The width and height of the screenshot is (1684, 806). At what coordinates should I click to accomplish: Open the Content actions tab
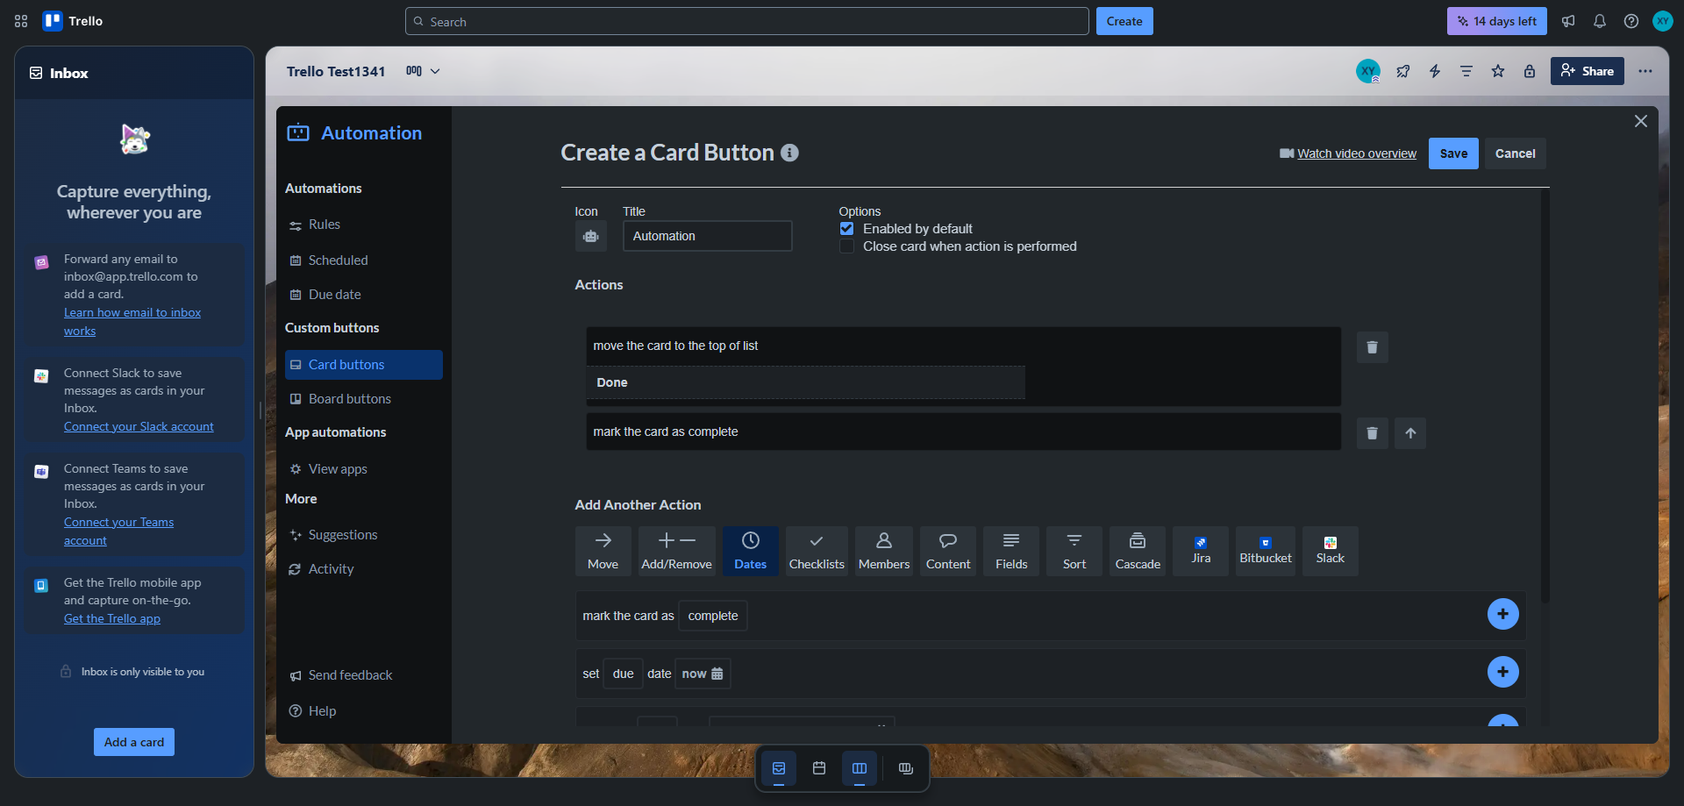pos(948,551)
